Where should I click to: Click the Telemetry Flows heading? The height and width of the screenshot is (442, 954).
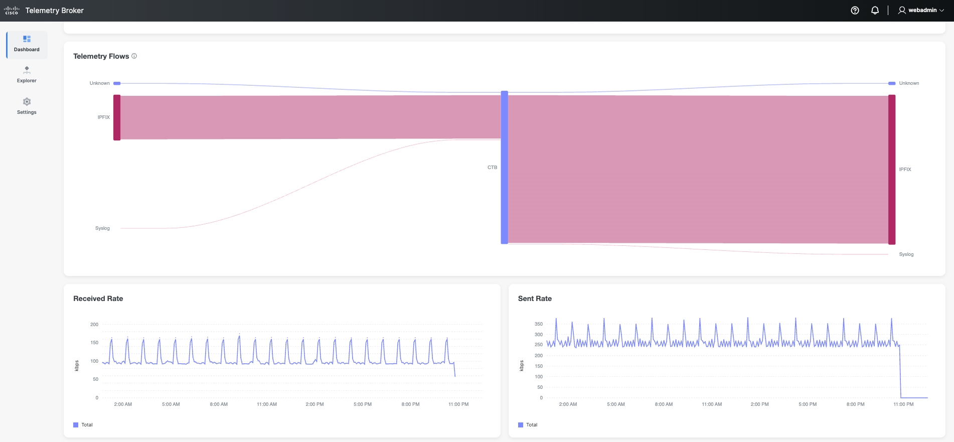click(101, 56)
